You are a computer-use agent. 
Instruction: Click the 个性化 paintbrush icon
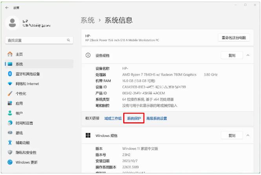tap(10, 94)
